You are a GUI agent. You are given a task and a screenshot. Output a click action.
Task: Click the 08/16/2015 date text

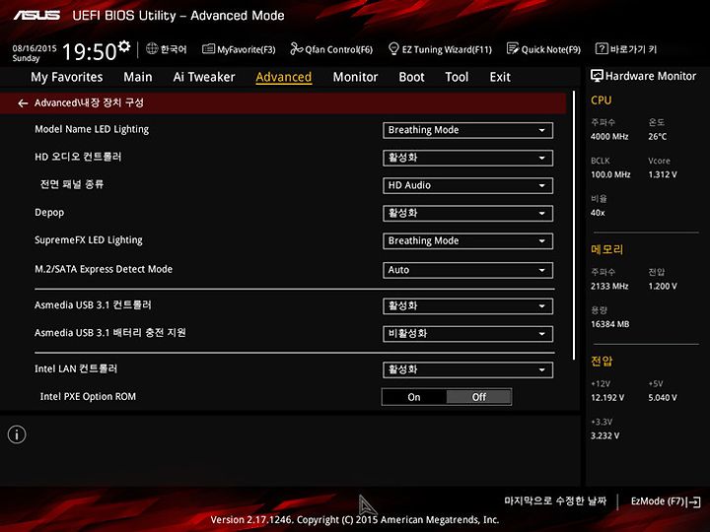35,48
